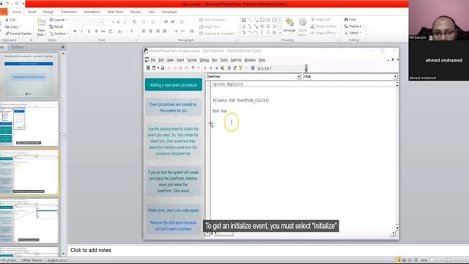Open the slide Layout dropdown
The height and width of the screenshot is (264, 469).
tap(59, 20)
